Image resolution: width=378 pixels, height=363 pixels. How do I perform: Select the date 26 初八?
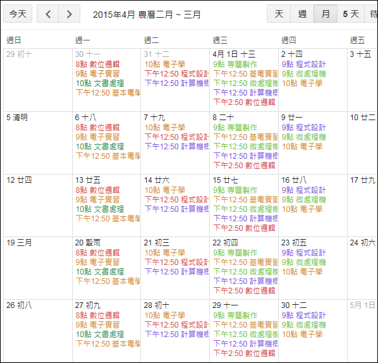click(19, 305)
